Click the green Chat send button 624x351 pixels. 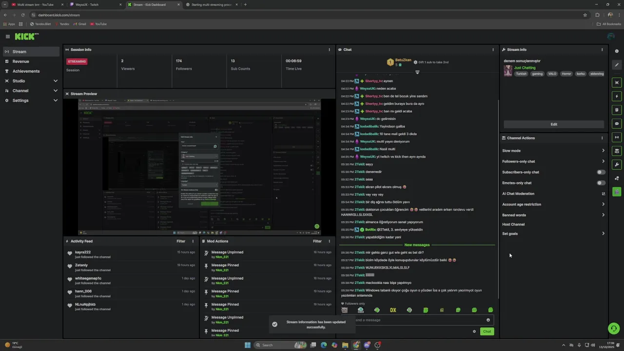(487, 331)
